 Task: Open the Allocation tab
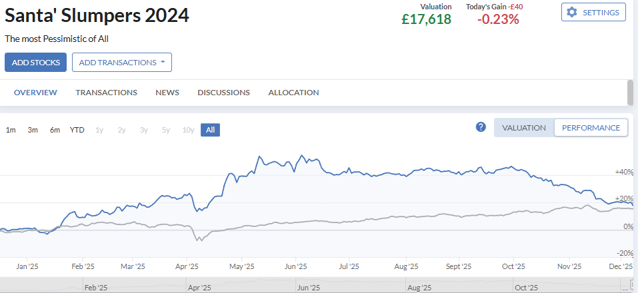pos(293,93)
